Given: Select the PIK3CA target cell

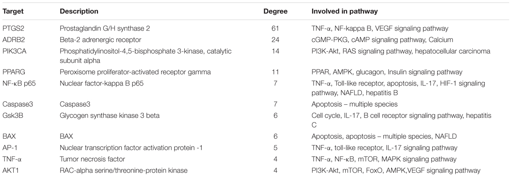Looking at the screenshot, I should click(x=13, y=51).
